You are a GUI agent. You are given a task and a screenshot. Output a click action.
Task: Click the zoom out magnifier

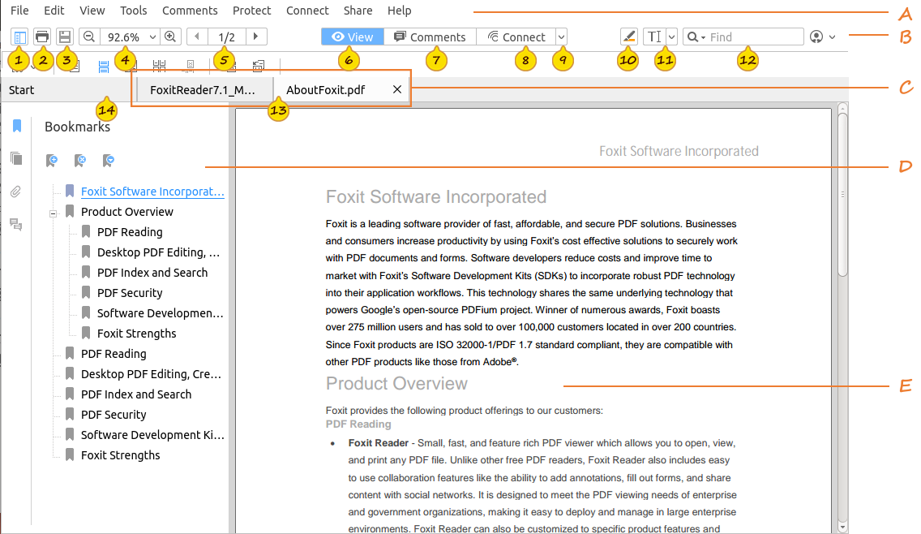tap(89, 37)
